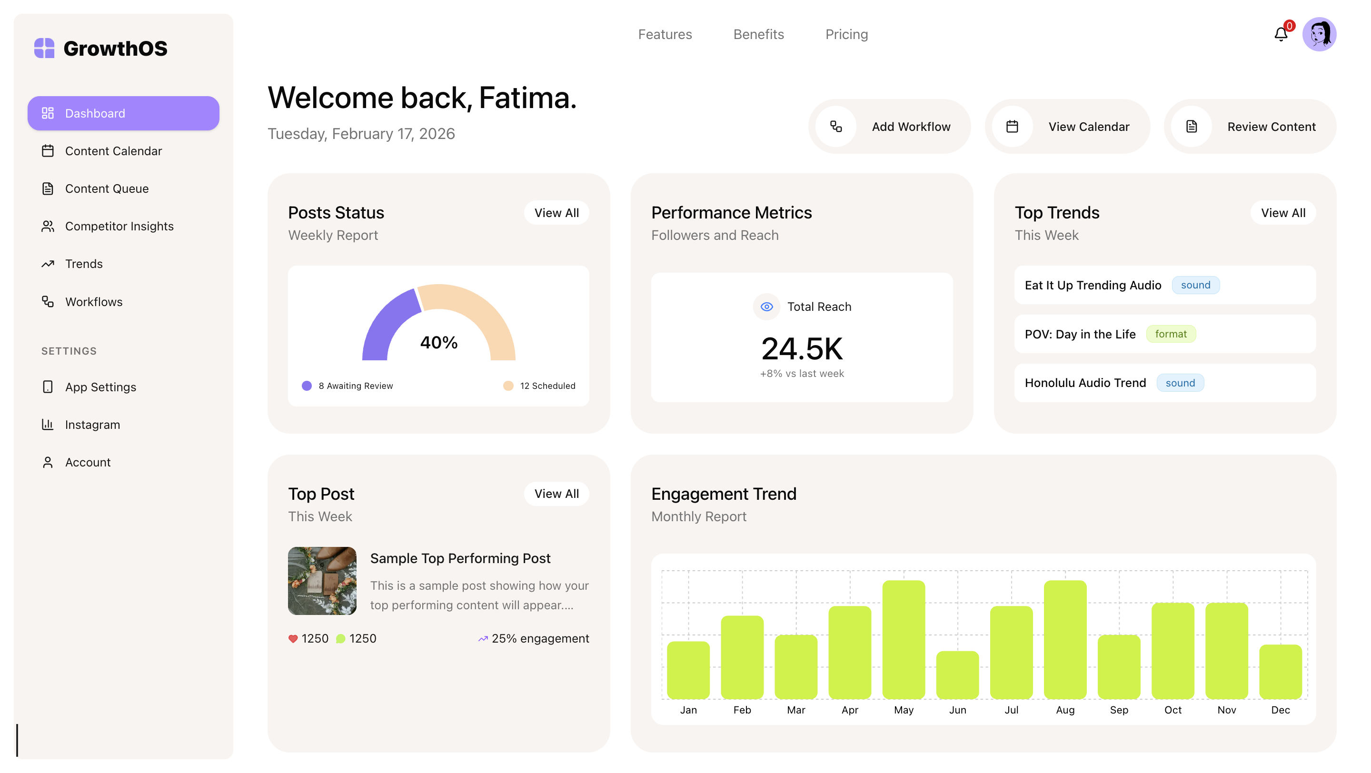Click the Instagram analytics bar-chart icon
The image size is (1371, 773).
pos(49,425)
